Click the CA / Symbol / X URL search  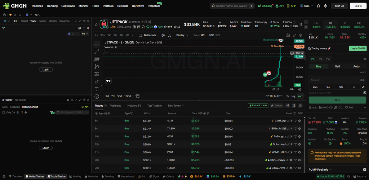[72, 112]
